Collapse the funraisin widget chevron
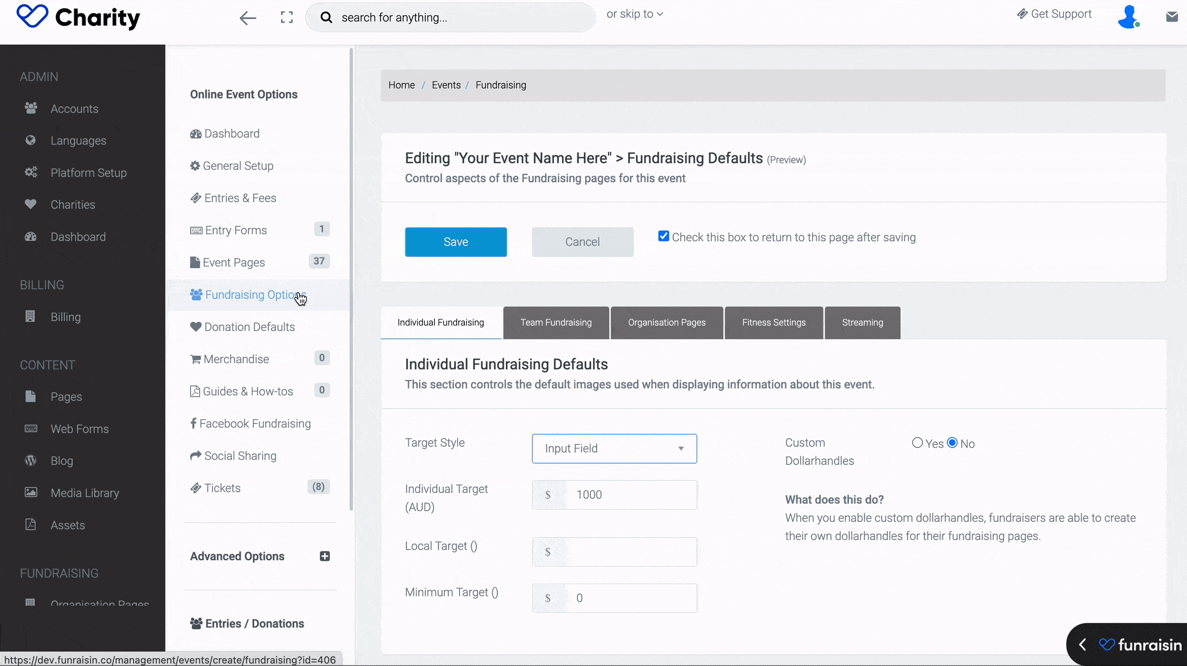 1083,645
